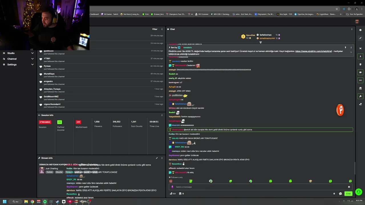This screenshot has height=205, width=365.
Task: Click the media control icon in Chrome toolbar
Action: 344,9
